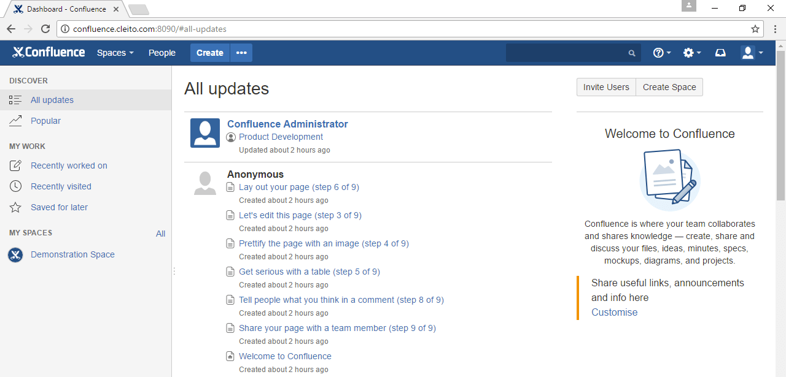786x377 pixels.
Task: Open the Spaces dropdown menu
Action: pos(115,53)
